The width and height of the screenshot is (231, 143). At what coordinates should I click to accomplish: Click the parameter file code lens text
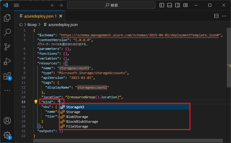63,44
